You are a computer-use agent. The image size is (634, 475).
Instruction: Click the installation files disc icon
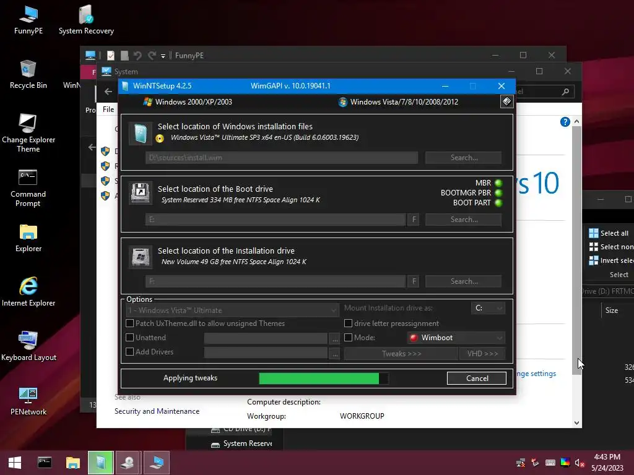click(141, 134)
